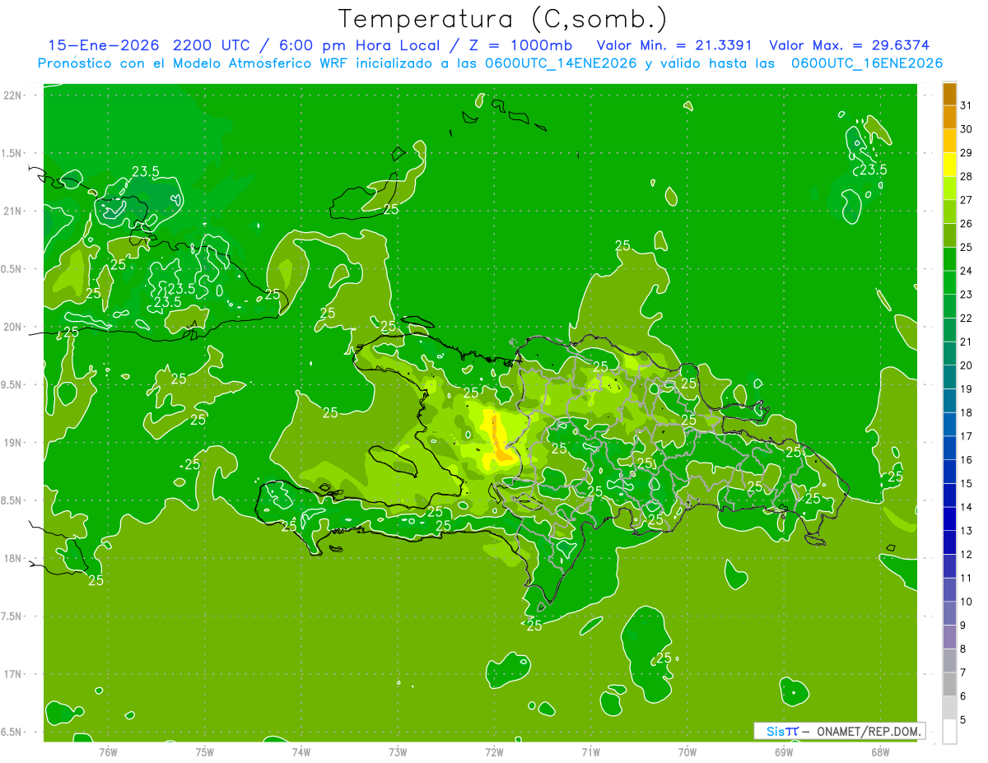Click the 'SisTT - ONAMET/REP.DOM.' credit label

[x=840, y=731]
